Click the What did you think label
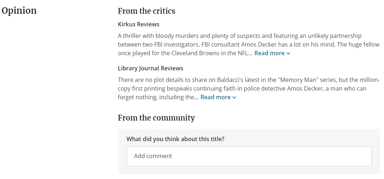The height and width of the screenshot is (179, 384). point(175,139)
